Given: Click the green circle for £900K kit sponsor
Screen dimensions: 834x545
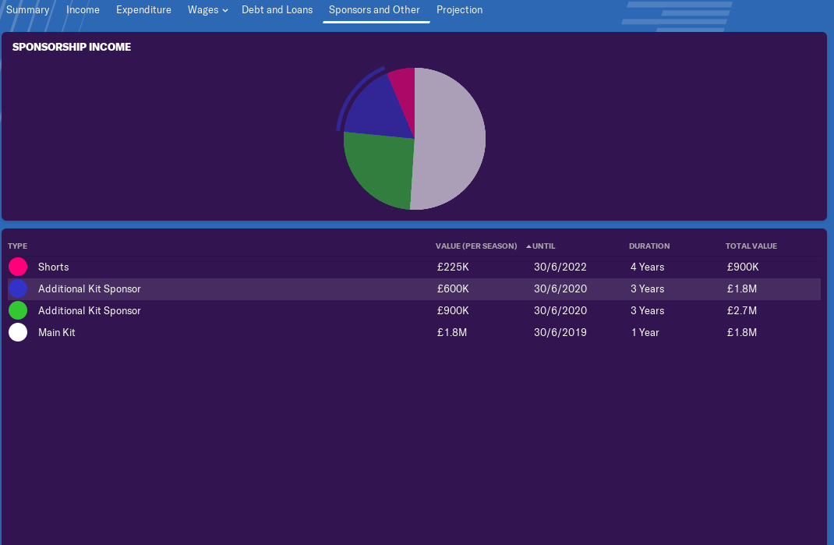Looking at the screenshot, I should tap(18, 310).
